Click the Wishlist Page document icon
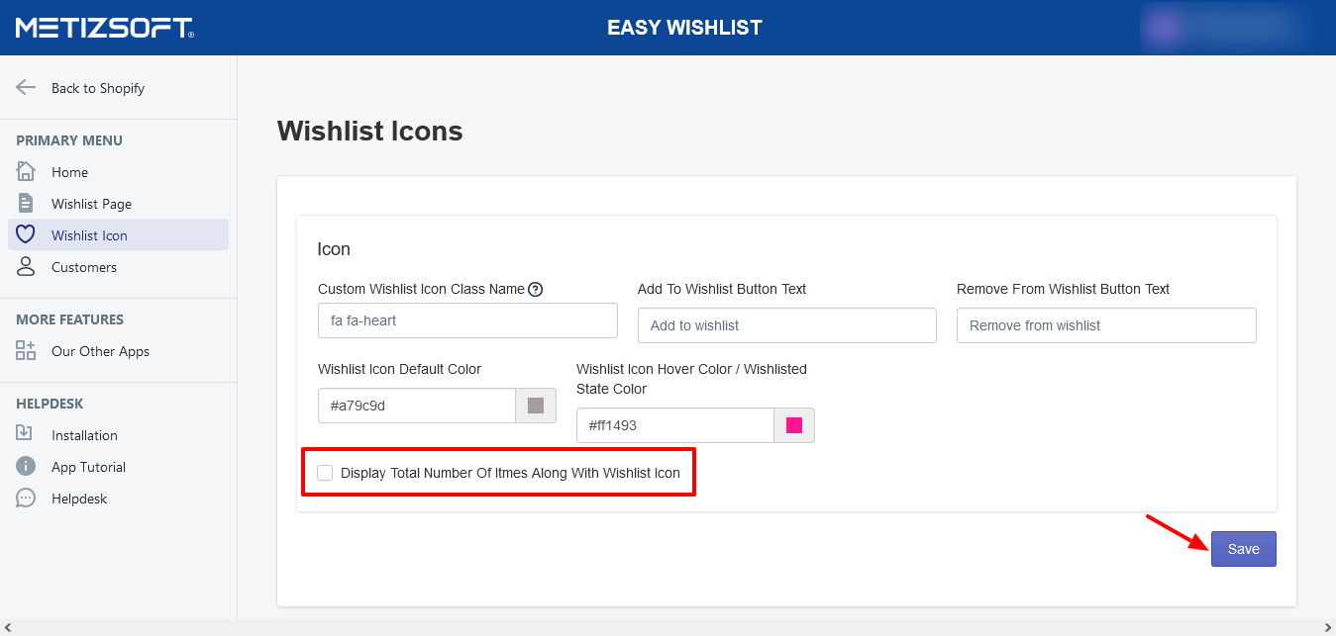The image size is (1336, 636). pos(26,203)
